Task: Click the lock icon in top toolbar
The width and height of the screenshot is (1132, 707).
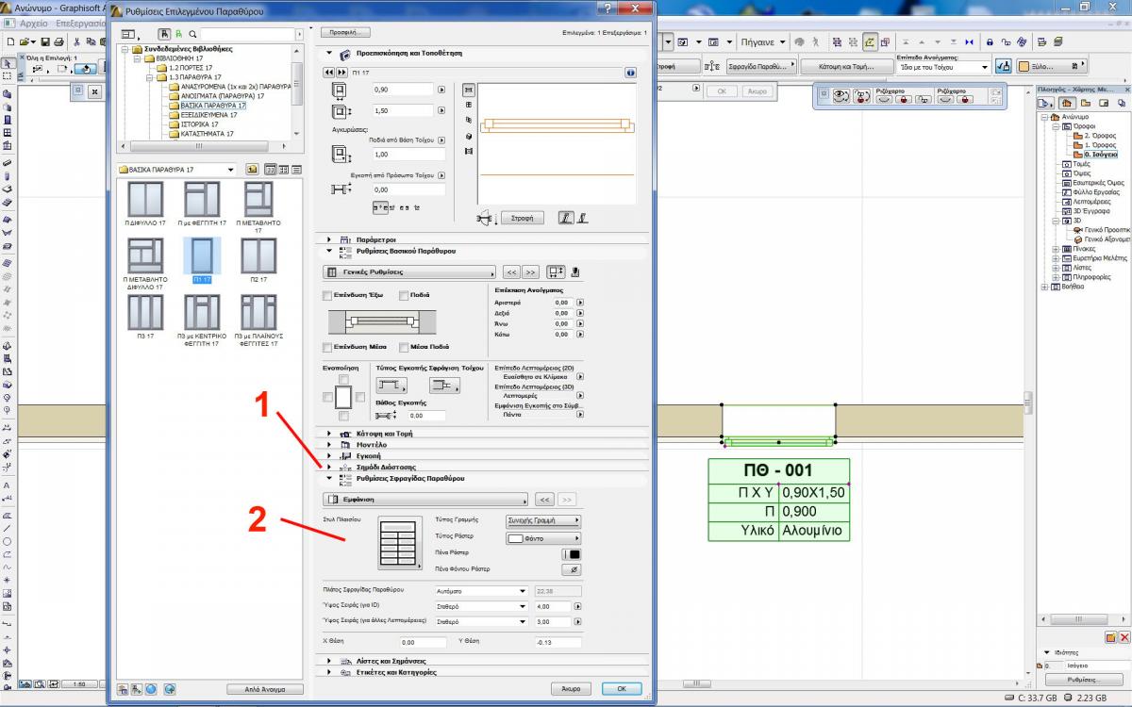Action: (x=990, y=42)
